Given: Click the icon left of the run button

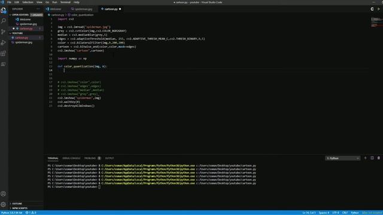Looking at the screenshot, I should pyautogui.click(x=372, y=9).
